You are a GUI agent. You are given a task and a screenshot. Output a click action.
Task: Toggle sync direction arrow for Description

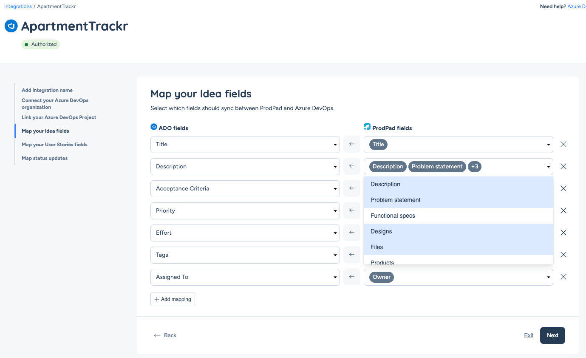pyautogui.click(x=351, y=166)
